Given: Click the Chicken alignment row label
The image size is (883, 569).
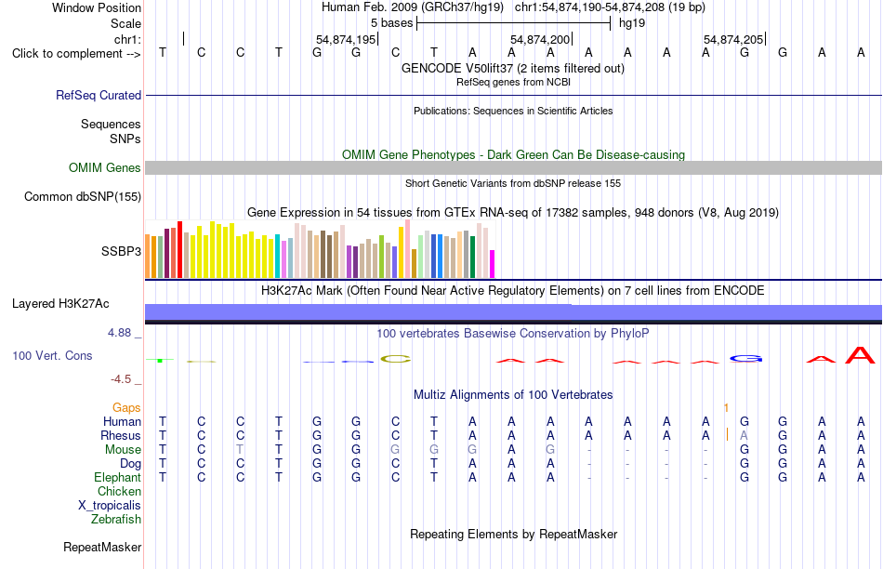Looking at the screenshot, I should click(x=119, y=491).
